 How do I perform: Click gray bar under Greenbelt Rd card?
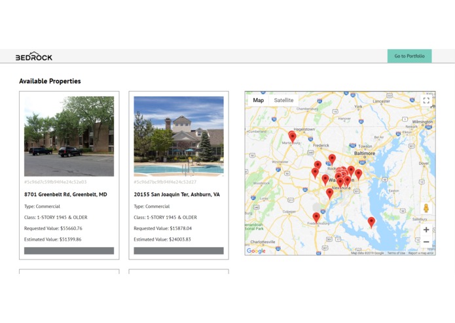pos(69,250)
